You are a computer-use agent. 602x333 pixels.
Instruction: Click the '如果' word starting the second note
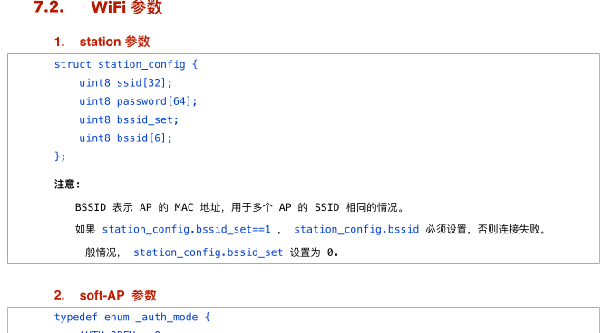click(85, 230)
